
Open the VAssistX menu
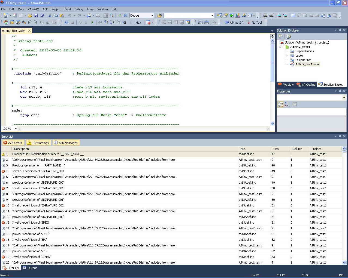click(33, 9)
